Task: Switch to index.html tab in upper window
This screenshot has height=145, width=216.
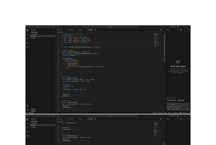Action: coord(71,30)
